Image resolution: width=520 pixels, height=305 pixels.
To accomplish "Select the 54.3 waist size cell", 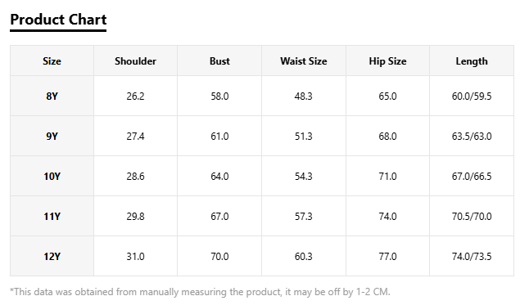I will (304, 176).
